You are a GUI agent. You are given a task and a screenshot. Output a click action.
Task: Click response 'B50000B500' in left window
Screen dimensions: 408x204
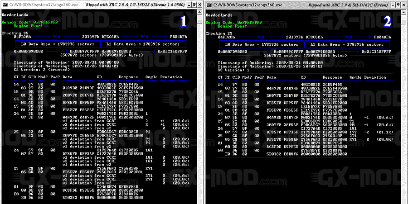pyautogui.click(x=131, y=154)
